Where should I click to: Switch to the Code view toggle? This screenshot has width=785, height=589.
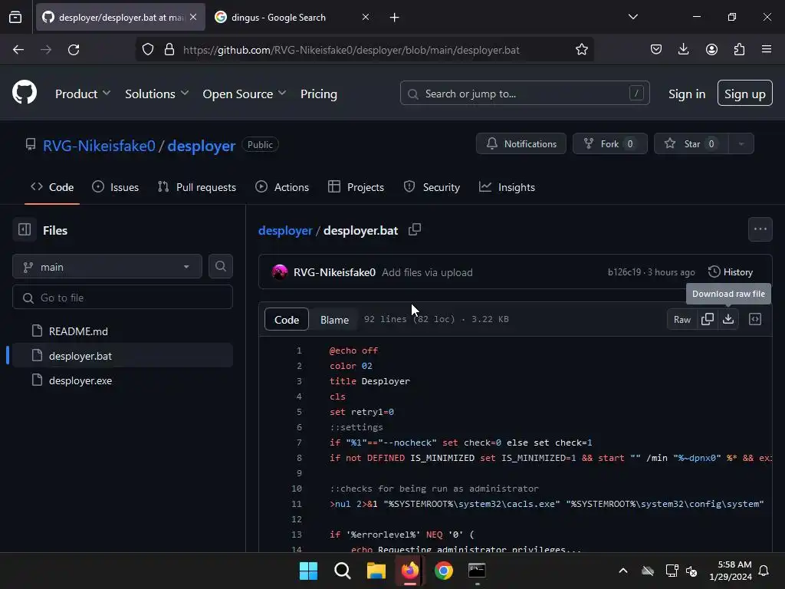(287, 320)
